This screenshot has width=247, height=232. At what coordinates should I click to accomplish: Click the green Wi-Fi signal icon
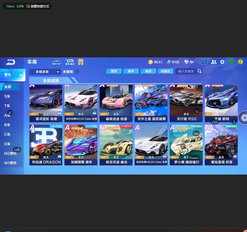click(x=231, y=62)
